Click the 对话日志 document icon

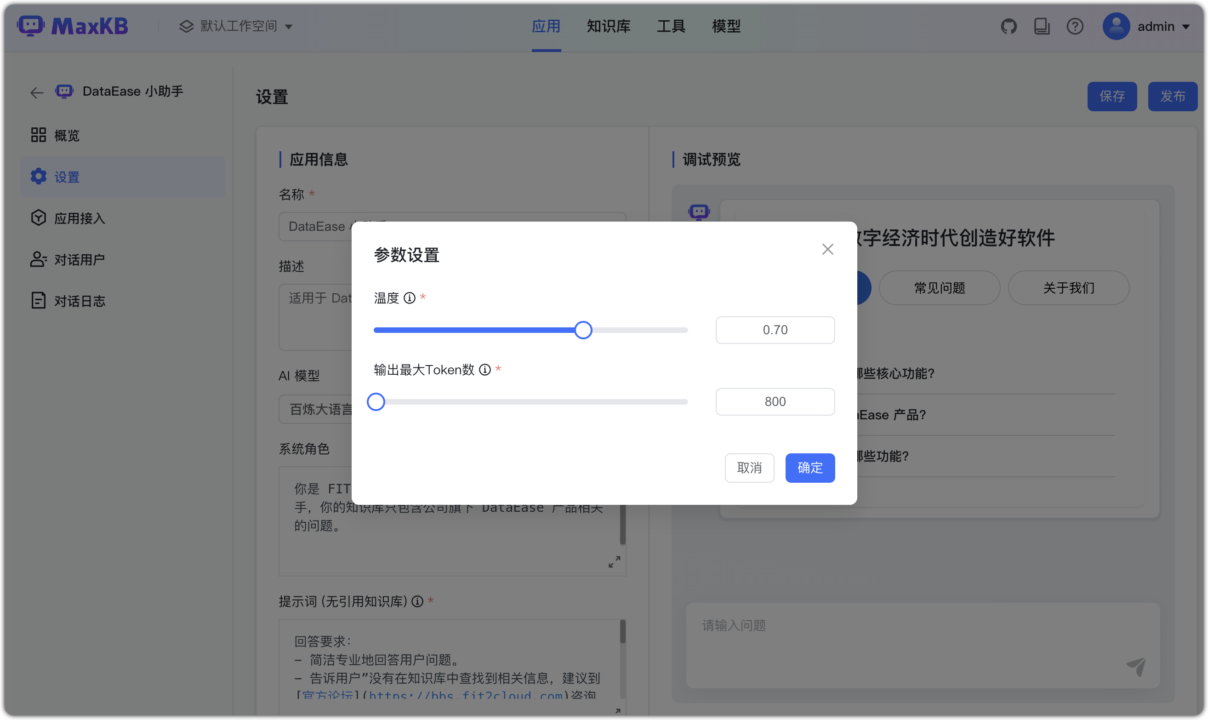38,300
